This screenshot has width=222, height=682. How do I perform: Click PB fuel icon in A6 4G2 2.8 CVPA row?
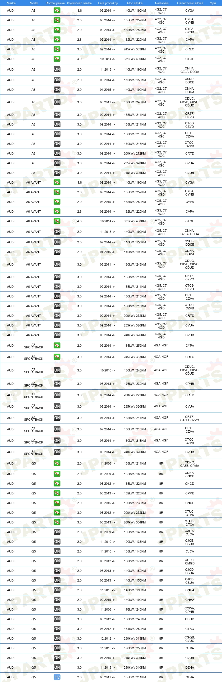coord(57,40)
